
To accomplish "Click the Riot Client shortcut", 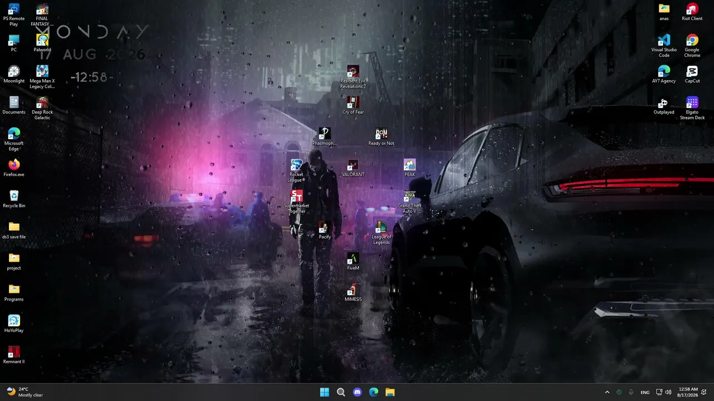I will tap(692, 12).
